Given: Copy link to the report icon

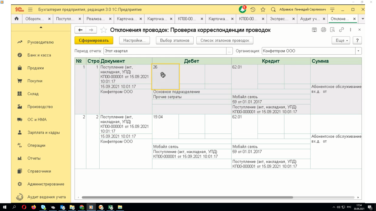Looking at the screenshot, I should [x=342, y=30].
